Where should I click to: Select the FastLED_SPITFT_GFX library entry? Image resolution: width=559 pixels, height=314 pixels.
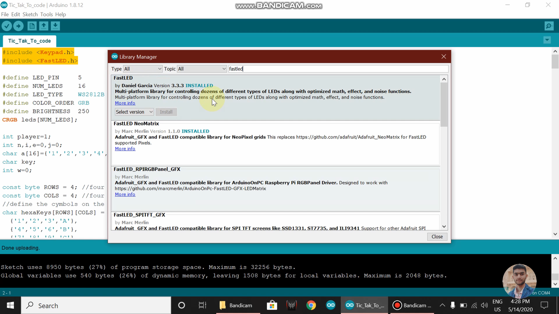(x=275, y=222)
